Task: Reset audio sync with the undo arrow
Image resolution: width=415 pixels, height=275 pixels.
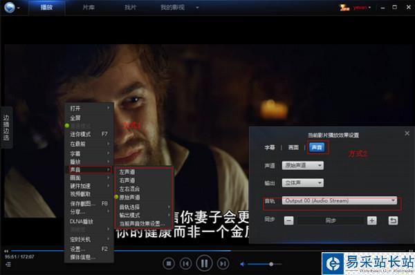Action: point(393,220)
